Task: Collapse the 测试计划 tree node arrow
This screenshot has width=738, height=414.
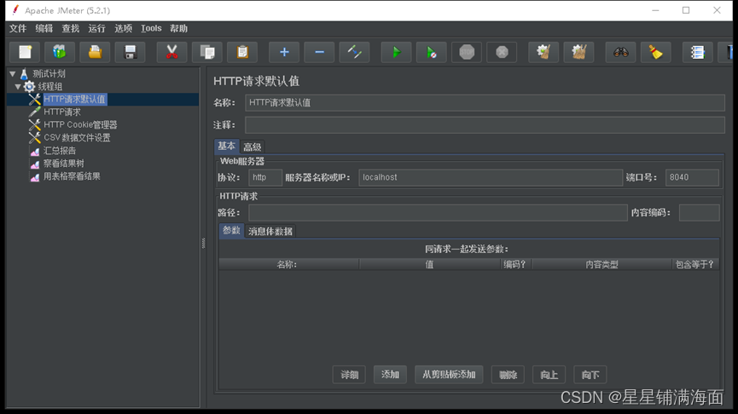Action: tap(13, 74)
